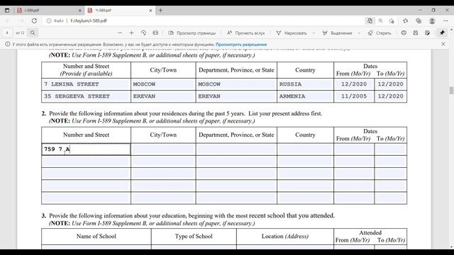Click the address bar with F:/Asylum/i-589.pdf
The height and width of the screenshot is (255, 454).
pyautogui.click(x=89, y=21)
